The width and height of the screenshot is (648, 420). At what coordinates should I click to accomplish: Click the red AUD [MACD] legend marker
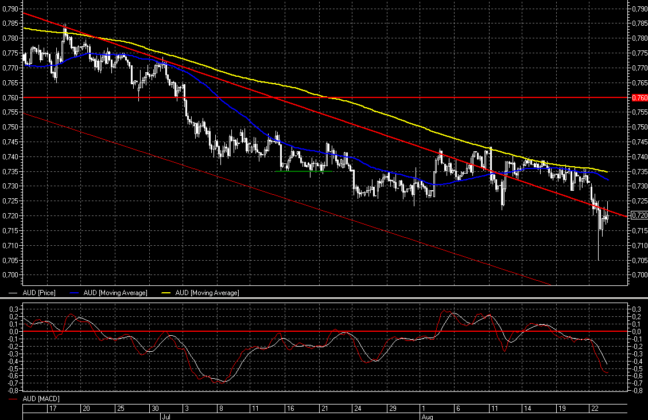[x=14, y=398]
